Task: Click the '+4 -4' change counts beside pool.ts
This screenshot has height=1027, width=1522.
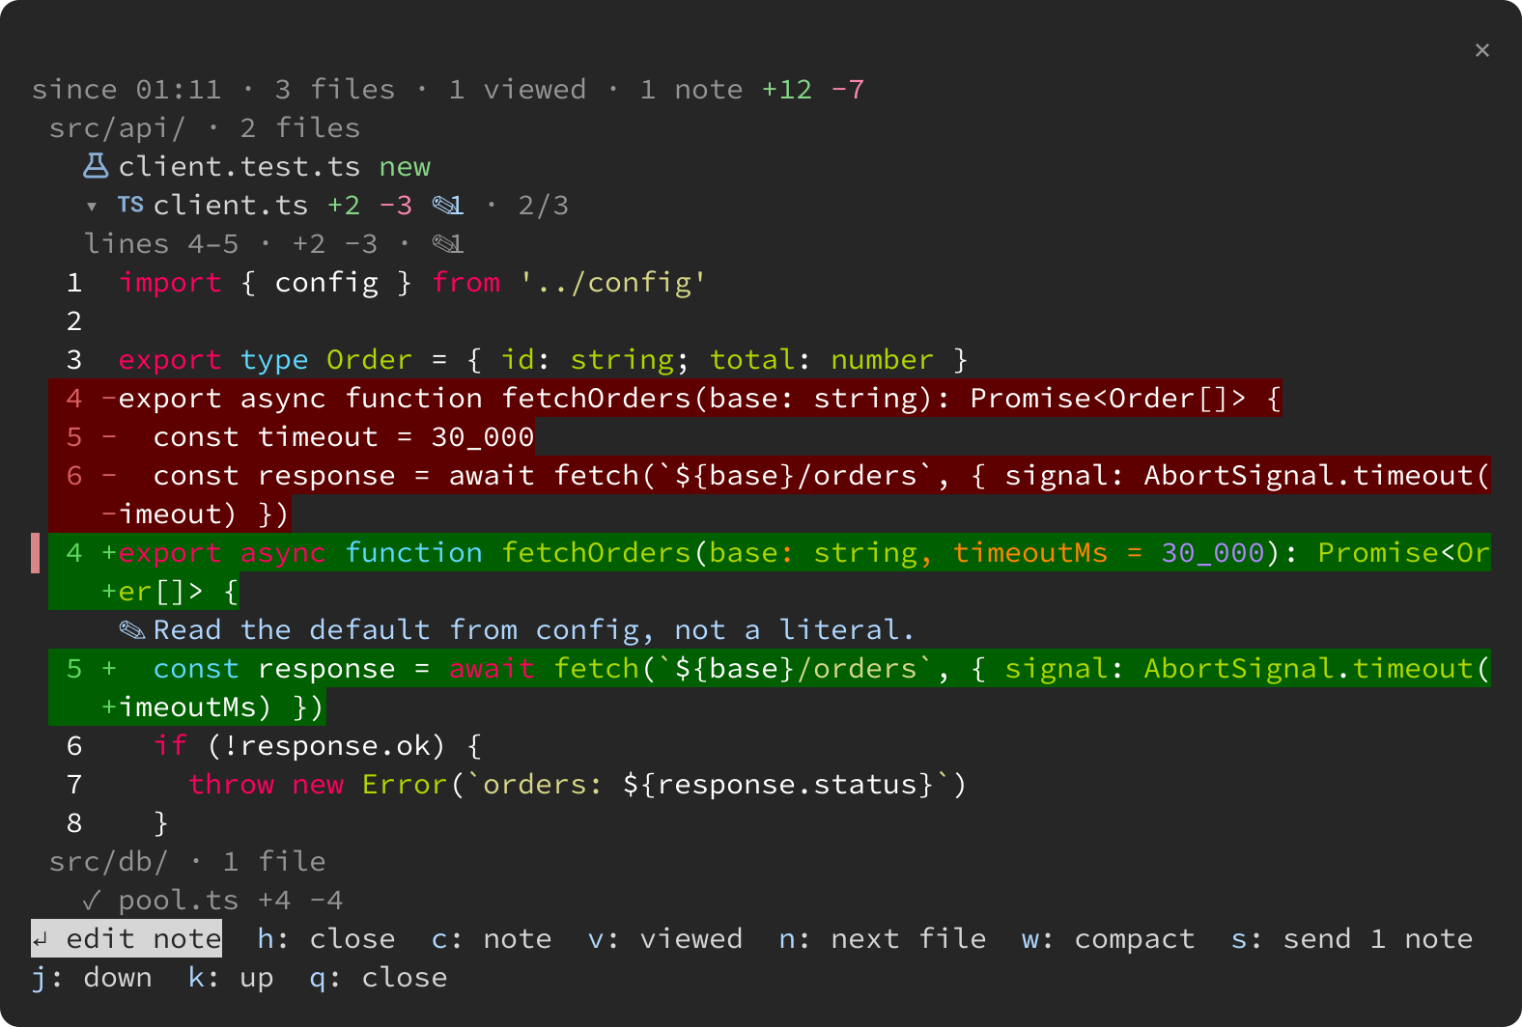Action: [x=300, y=900]
